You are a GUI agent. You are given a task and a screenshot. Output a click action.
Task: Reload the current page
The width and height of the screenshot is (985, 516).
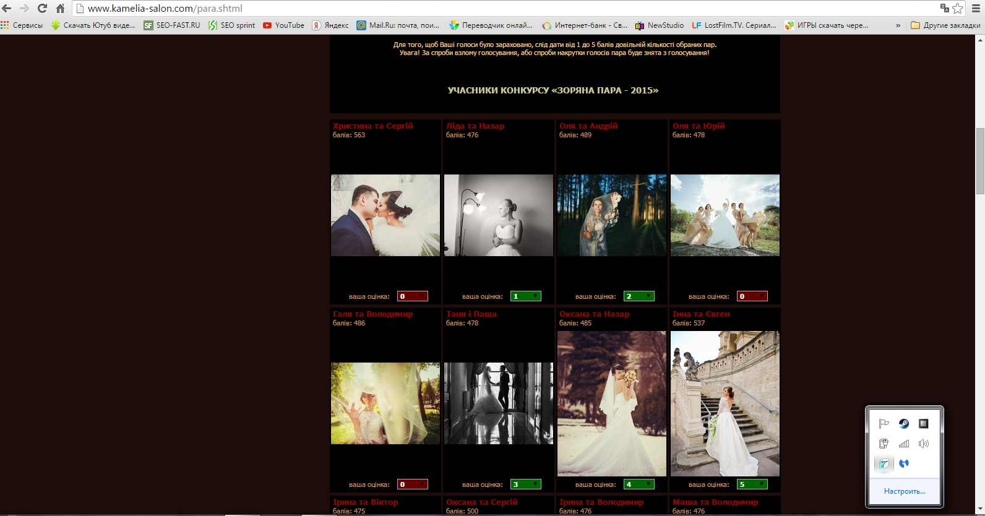click(x=42, y=8)
